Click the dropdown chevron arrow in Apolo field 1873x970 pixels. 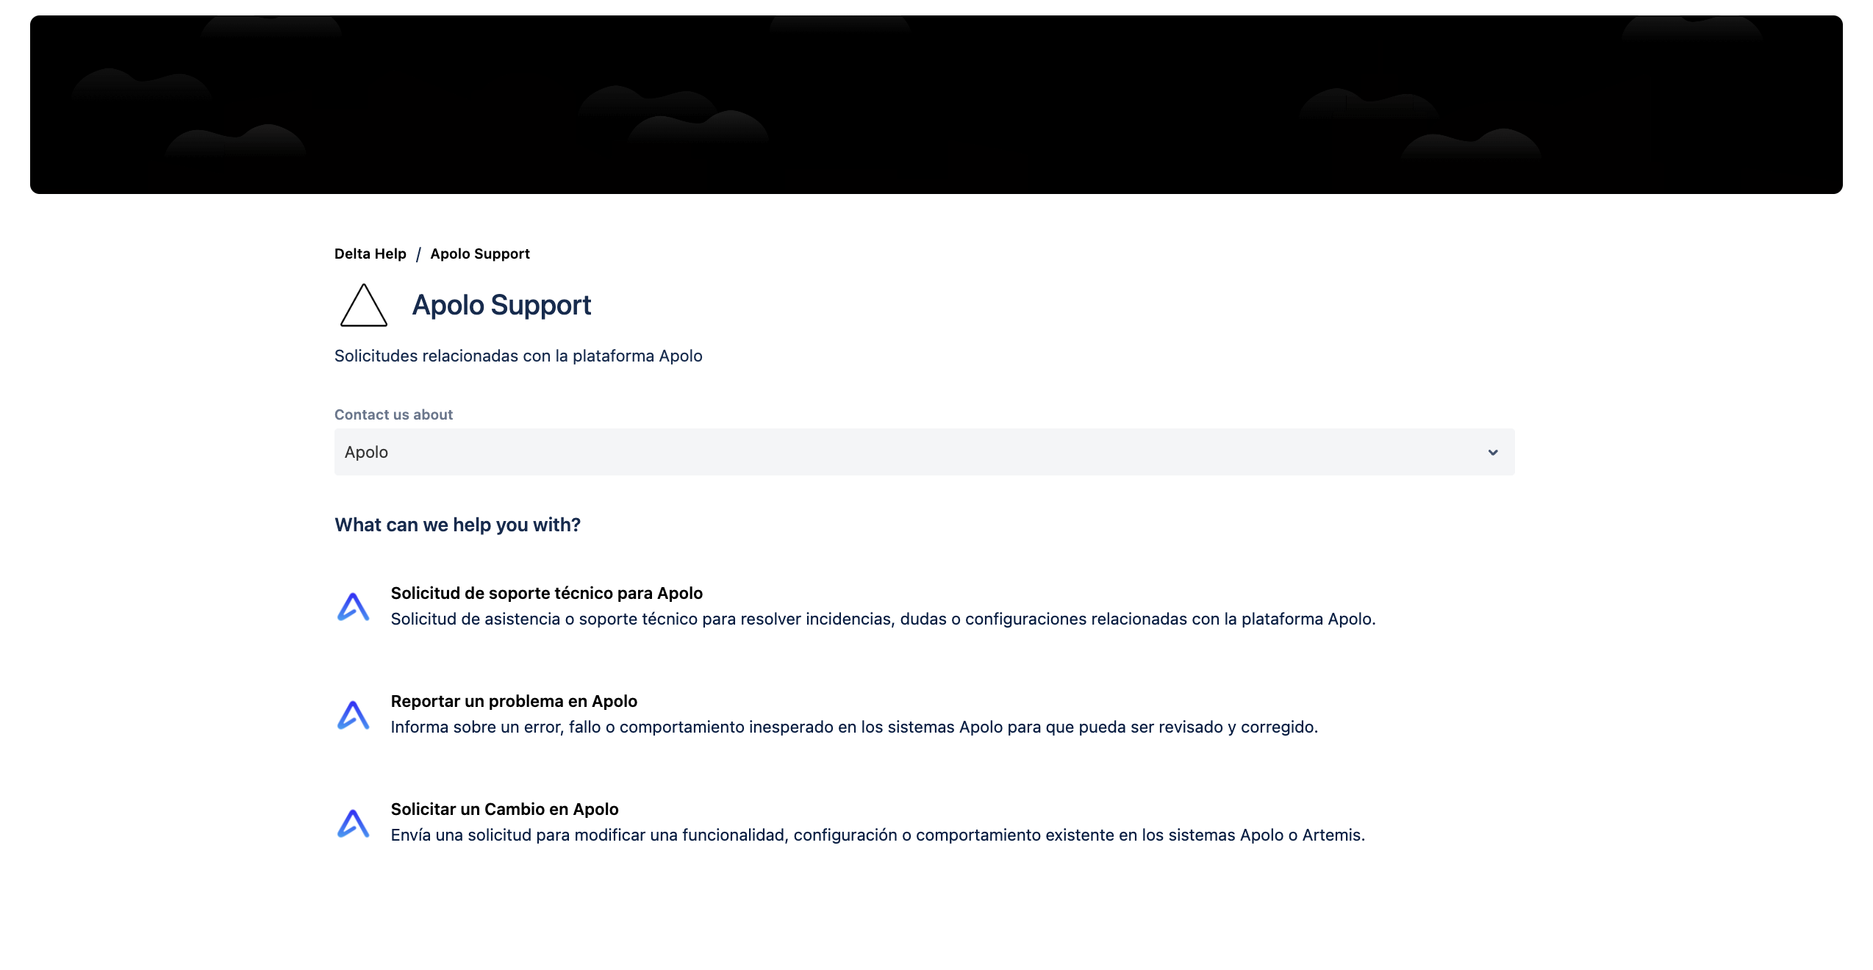[x=1493, y=453]
